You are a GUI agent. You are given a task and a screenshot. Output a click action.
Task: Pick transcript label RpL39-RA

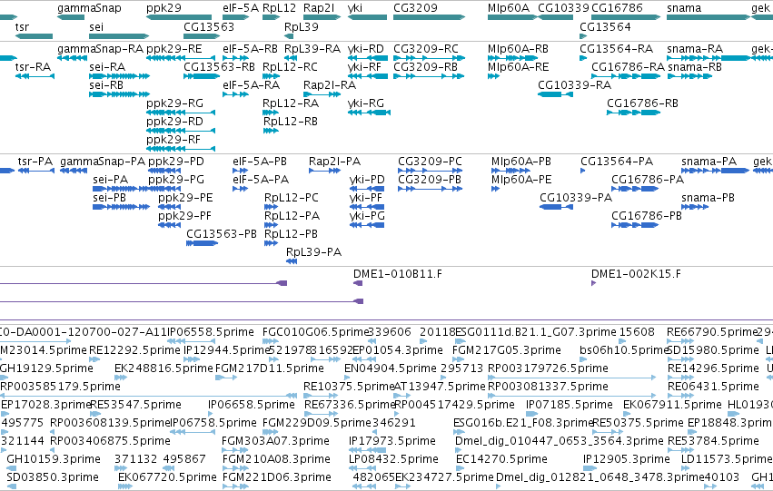312,49
